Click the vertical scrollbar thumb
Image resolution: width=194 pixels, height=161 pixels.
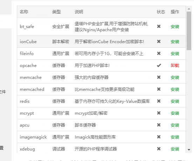click(x=189, y=31)
